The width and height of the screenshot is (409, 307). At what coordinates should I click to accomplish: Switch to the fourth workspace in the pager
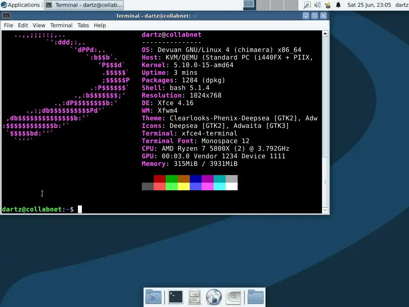[x=291, y=5]
